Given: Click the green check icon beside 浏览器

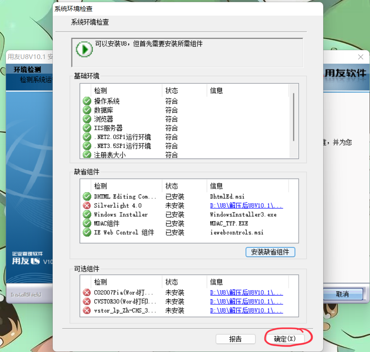Looking at the screenshot, I should 87,119.
